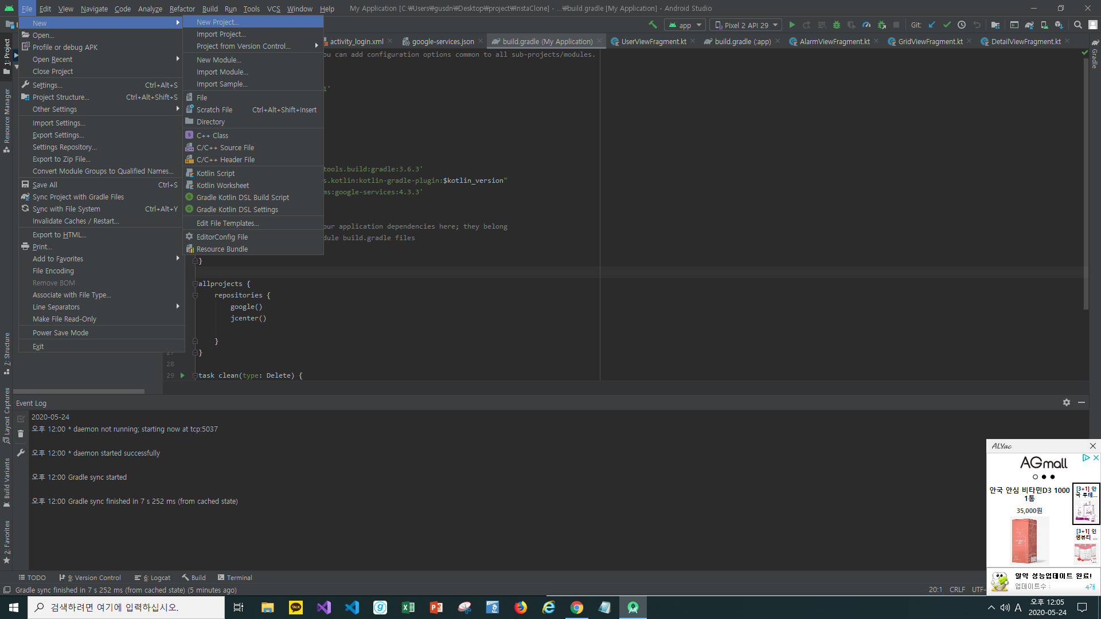Open the Terminal tool window button
This screenshot has width=1101, height=619.
235,577
